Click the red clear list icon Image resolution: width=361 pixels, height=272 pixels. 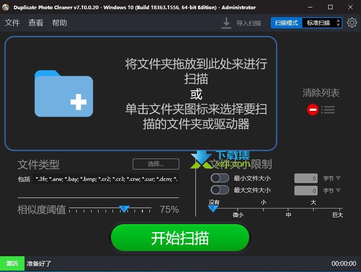pyautogui.click(x=313, y=110)
